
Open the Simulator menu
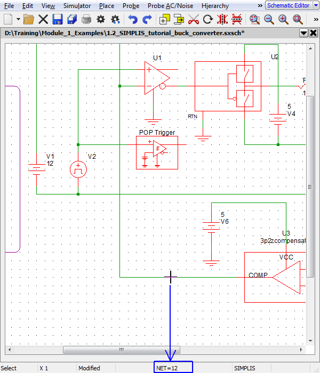click(x=77, y=6)
